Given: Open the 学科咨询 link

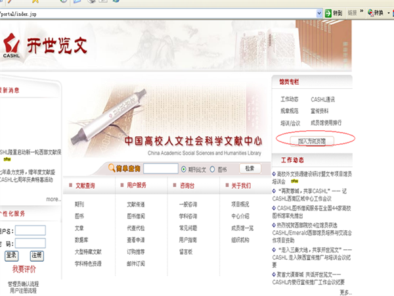Looking at the screenshot, I should pyautogui.click(x=188, y=216).
